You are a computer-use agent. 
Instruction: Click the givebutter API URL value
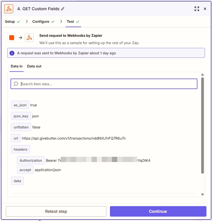point(73,138)
